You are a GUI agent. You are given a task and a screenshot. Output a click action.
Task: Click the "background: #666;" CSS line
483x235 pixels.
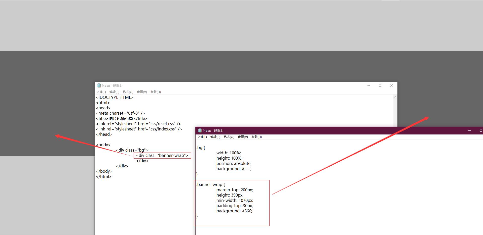click(x=234, y=211)
